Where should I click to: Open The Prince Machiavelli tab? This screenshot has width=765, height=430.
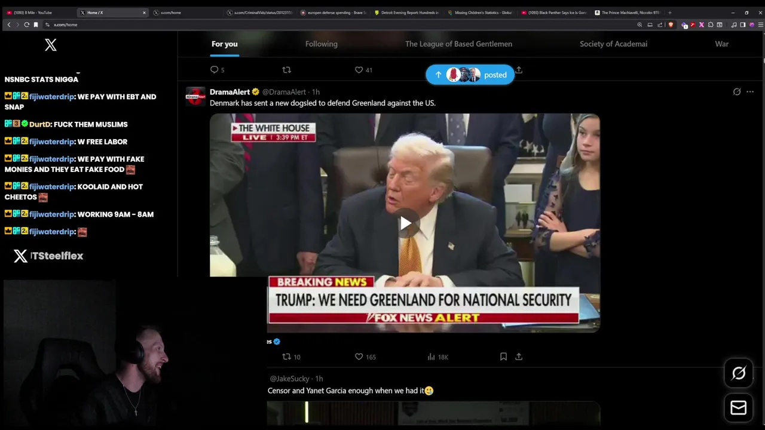pos(628,13)
